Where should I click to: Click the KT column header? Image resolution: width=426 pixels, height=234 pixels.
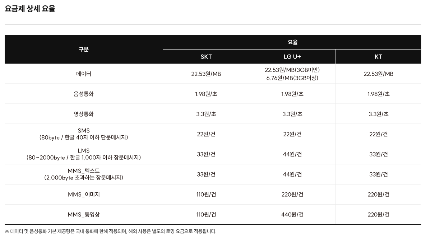pyautogui.click(x=378, y=57)
